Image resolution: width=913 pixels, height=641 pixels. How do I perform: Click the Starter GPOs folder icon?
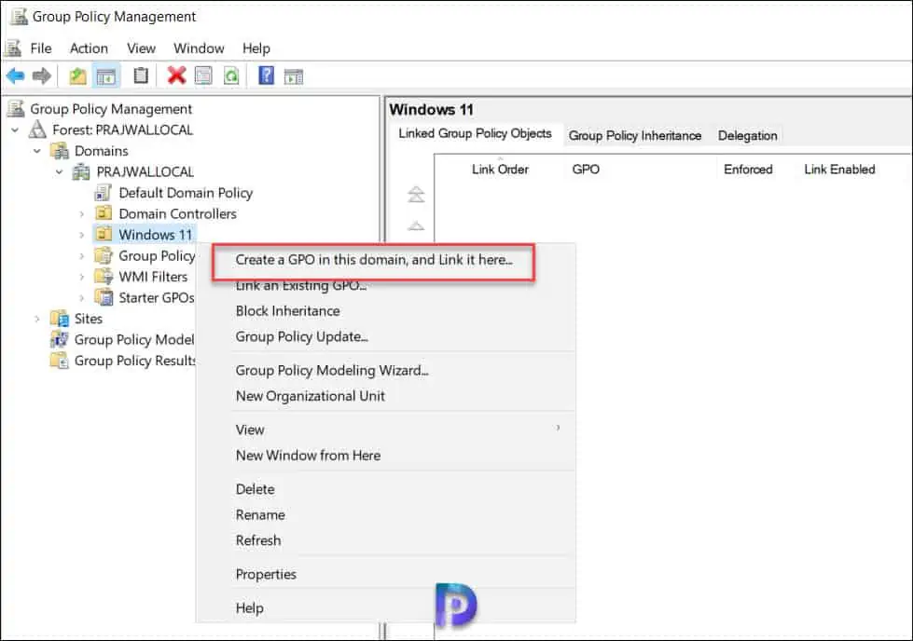(104, 297)
